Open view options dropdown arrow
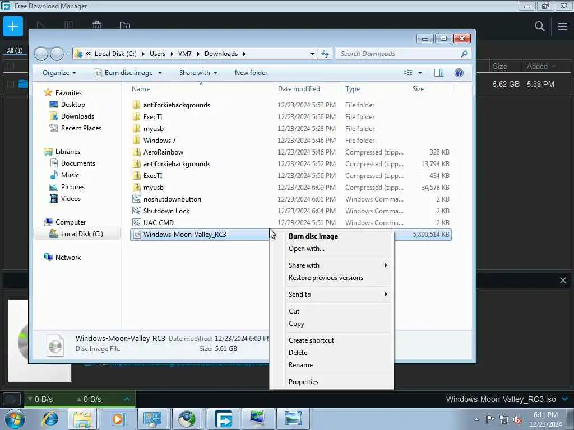Viewport: 574px width, 430px height. (x=420, y=73)
